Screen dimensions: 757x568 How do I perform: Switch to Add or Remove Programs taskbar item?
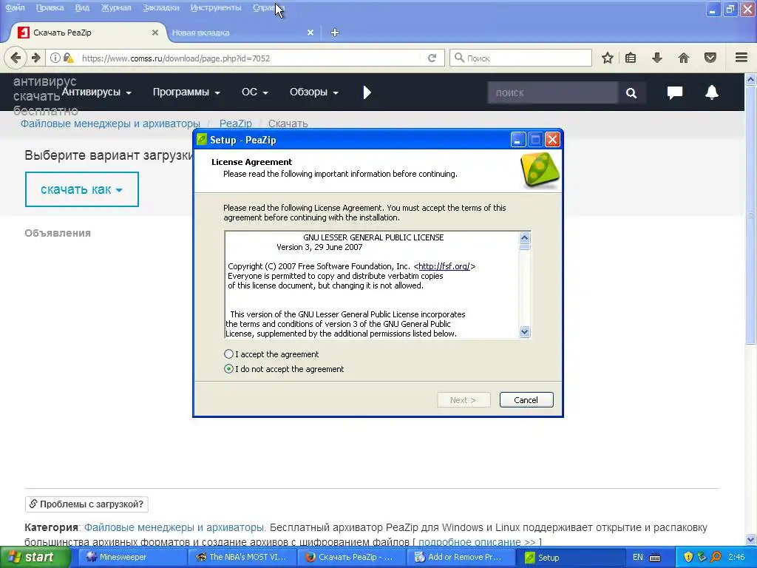461,558
